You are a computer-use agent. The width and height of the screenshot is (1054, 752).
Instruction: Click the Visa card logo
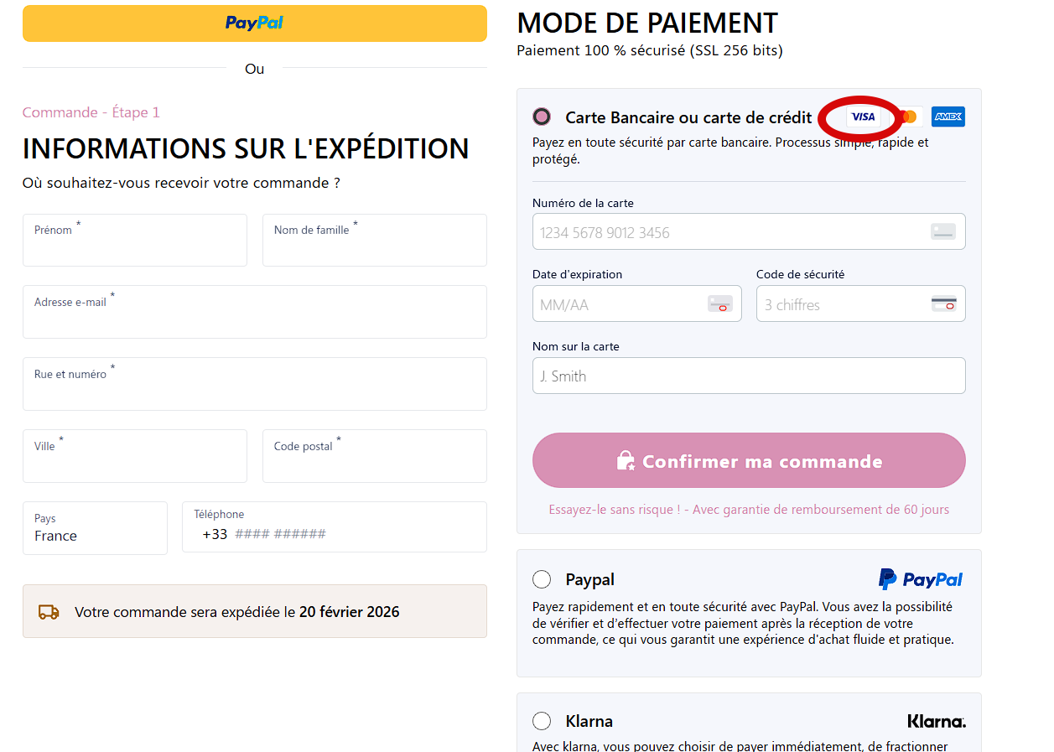click(863, 117)
